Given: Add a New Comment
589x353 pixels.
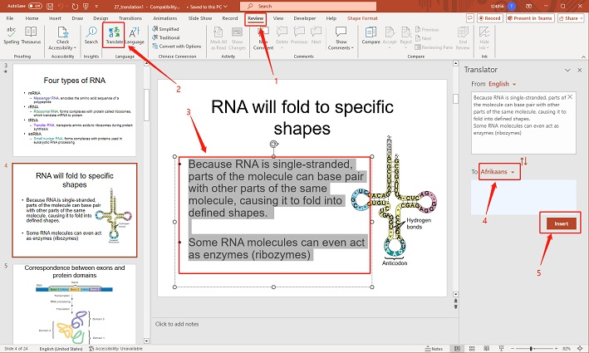Looking at the screenshot, I should [263, 38].
